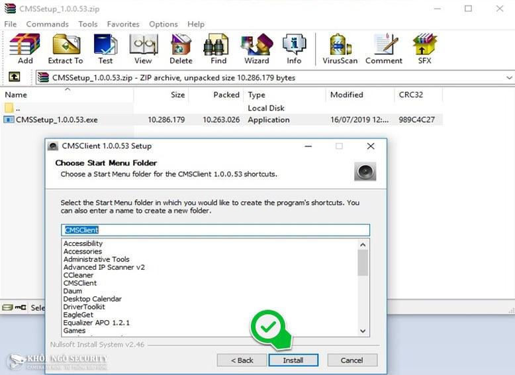Select the Delete toolbar icon
Viewport: 515px width, 375px height.
[x=181, y=48]
